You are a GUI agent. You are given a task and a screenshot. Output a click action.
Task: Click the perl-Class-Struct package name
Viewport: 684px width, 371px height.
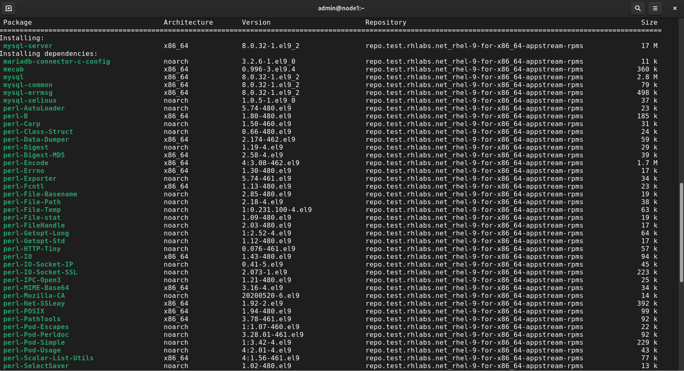38,132
